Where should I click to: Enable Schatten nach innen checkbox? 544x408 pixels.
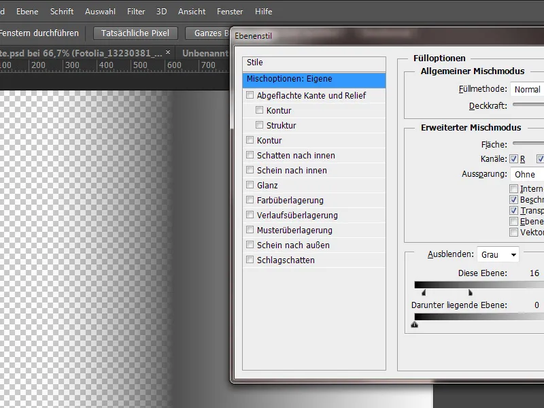click(250, 155)
